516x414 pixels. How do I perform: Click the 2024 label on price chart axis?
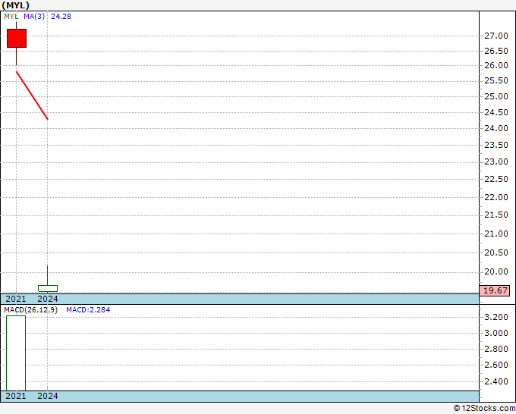coord(48,299)
